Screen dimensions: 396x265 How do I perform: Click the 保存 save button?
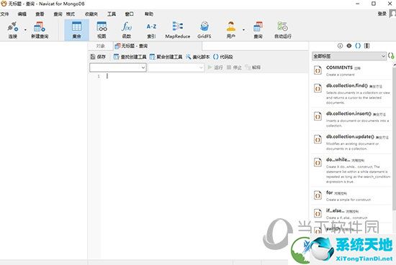pos(98,57)
